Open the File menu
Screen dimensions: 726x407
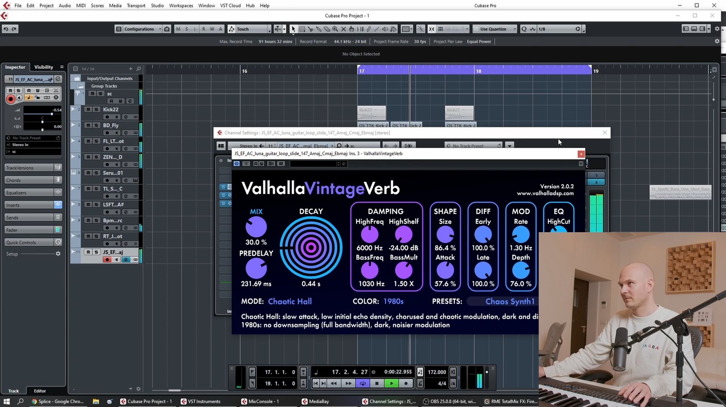click(18, 6)
